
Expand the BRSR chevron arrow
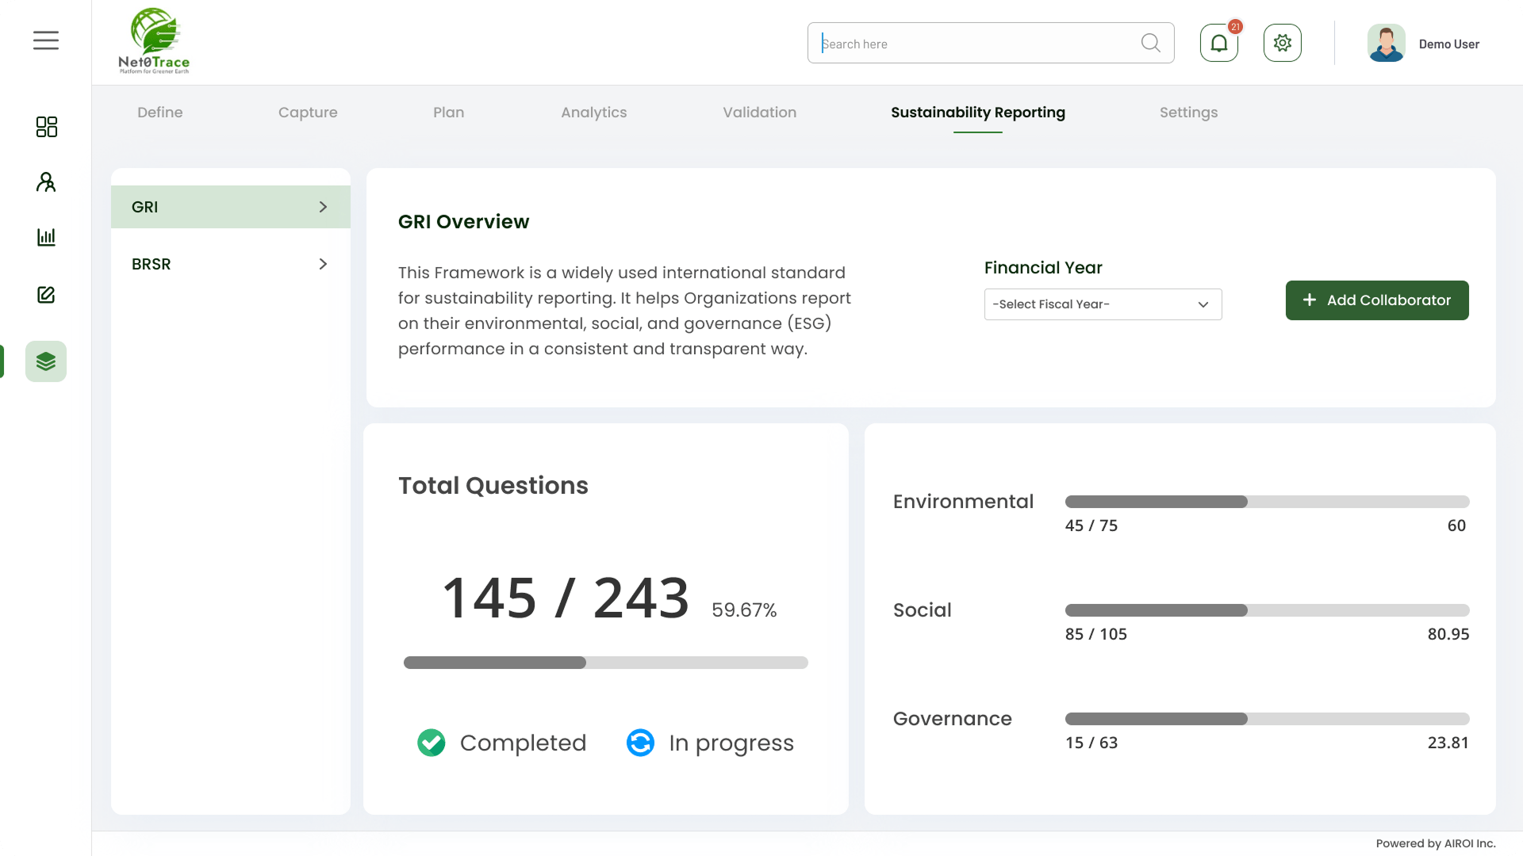pyautogui.click(x=323, y=264)
